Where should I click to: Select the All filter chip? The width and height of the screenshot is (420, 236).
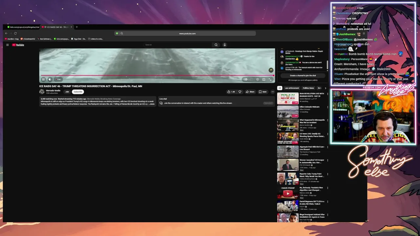pos(280,88)
